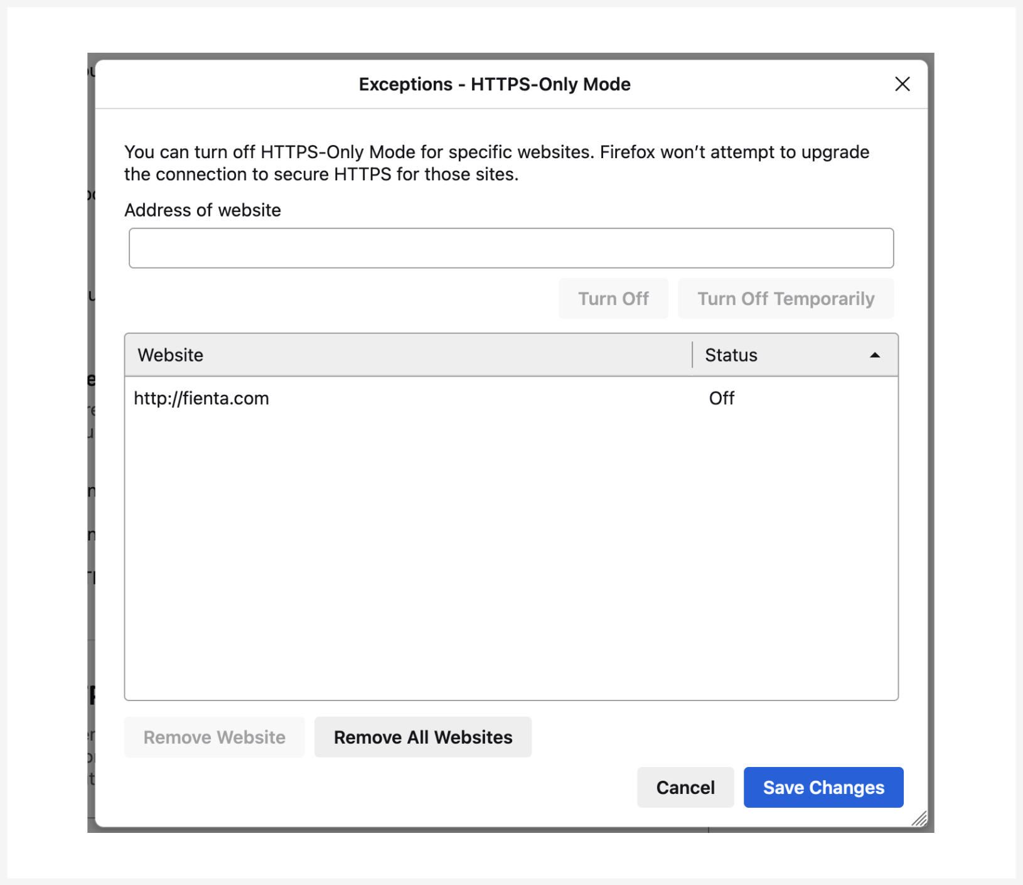Click the Exceptions - HTTPS-Only Mode title
This screenshot has height=885, width=1023.
(x=495, y=84)
